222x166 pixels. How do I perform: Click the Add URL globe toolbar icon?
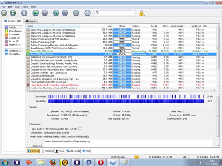tap(13, 13)
